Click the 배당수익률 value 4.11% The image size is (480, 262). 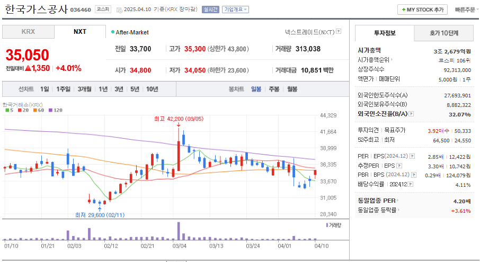click(x=463, y=185)
